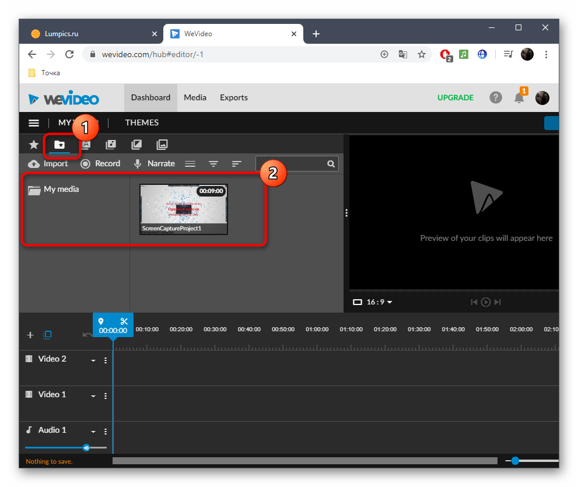
Task: Toggle the timeline snapping icon
Action: coord(48,335)
